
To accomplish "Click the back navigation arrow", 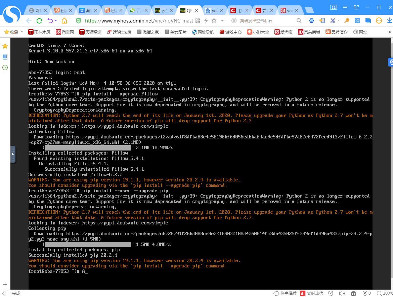I will click(x=29, y=20).
